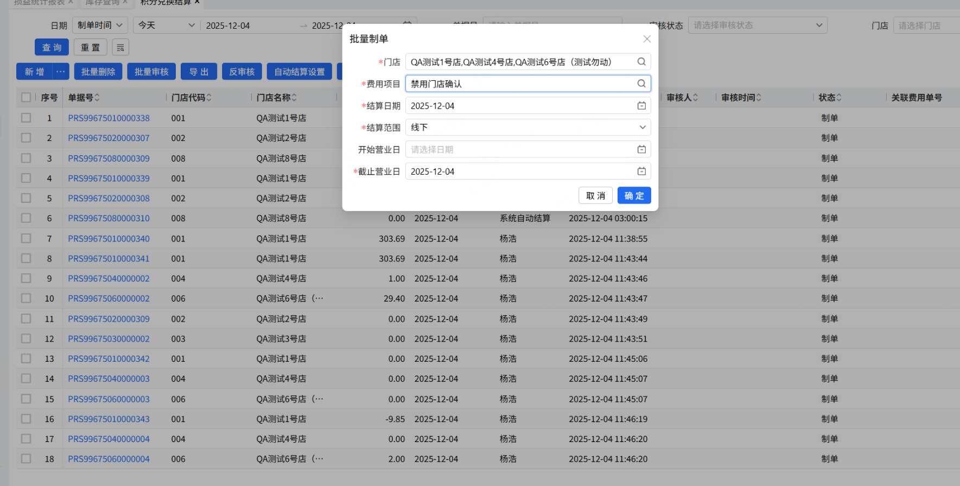Select the checkbox for row 12
960x486 pixels.
coord(26,338)
